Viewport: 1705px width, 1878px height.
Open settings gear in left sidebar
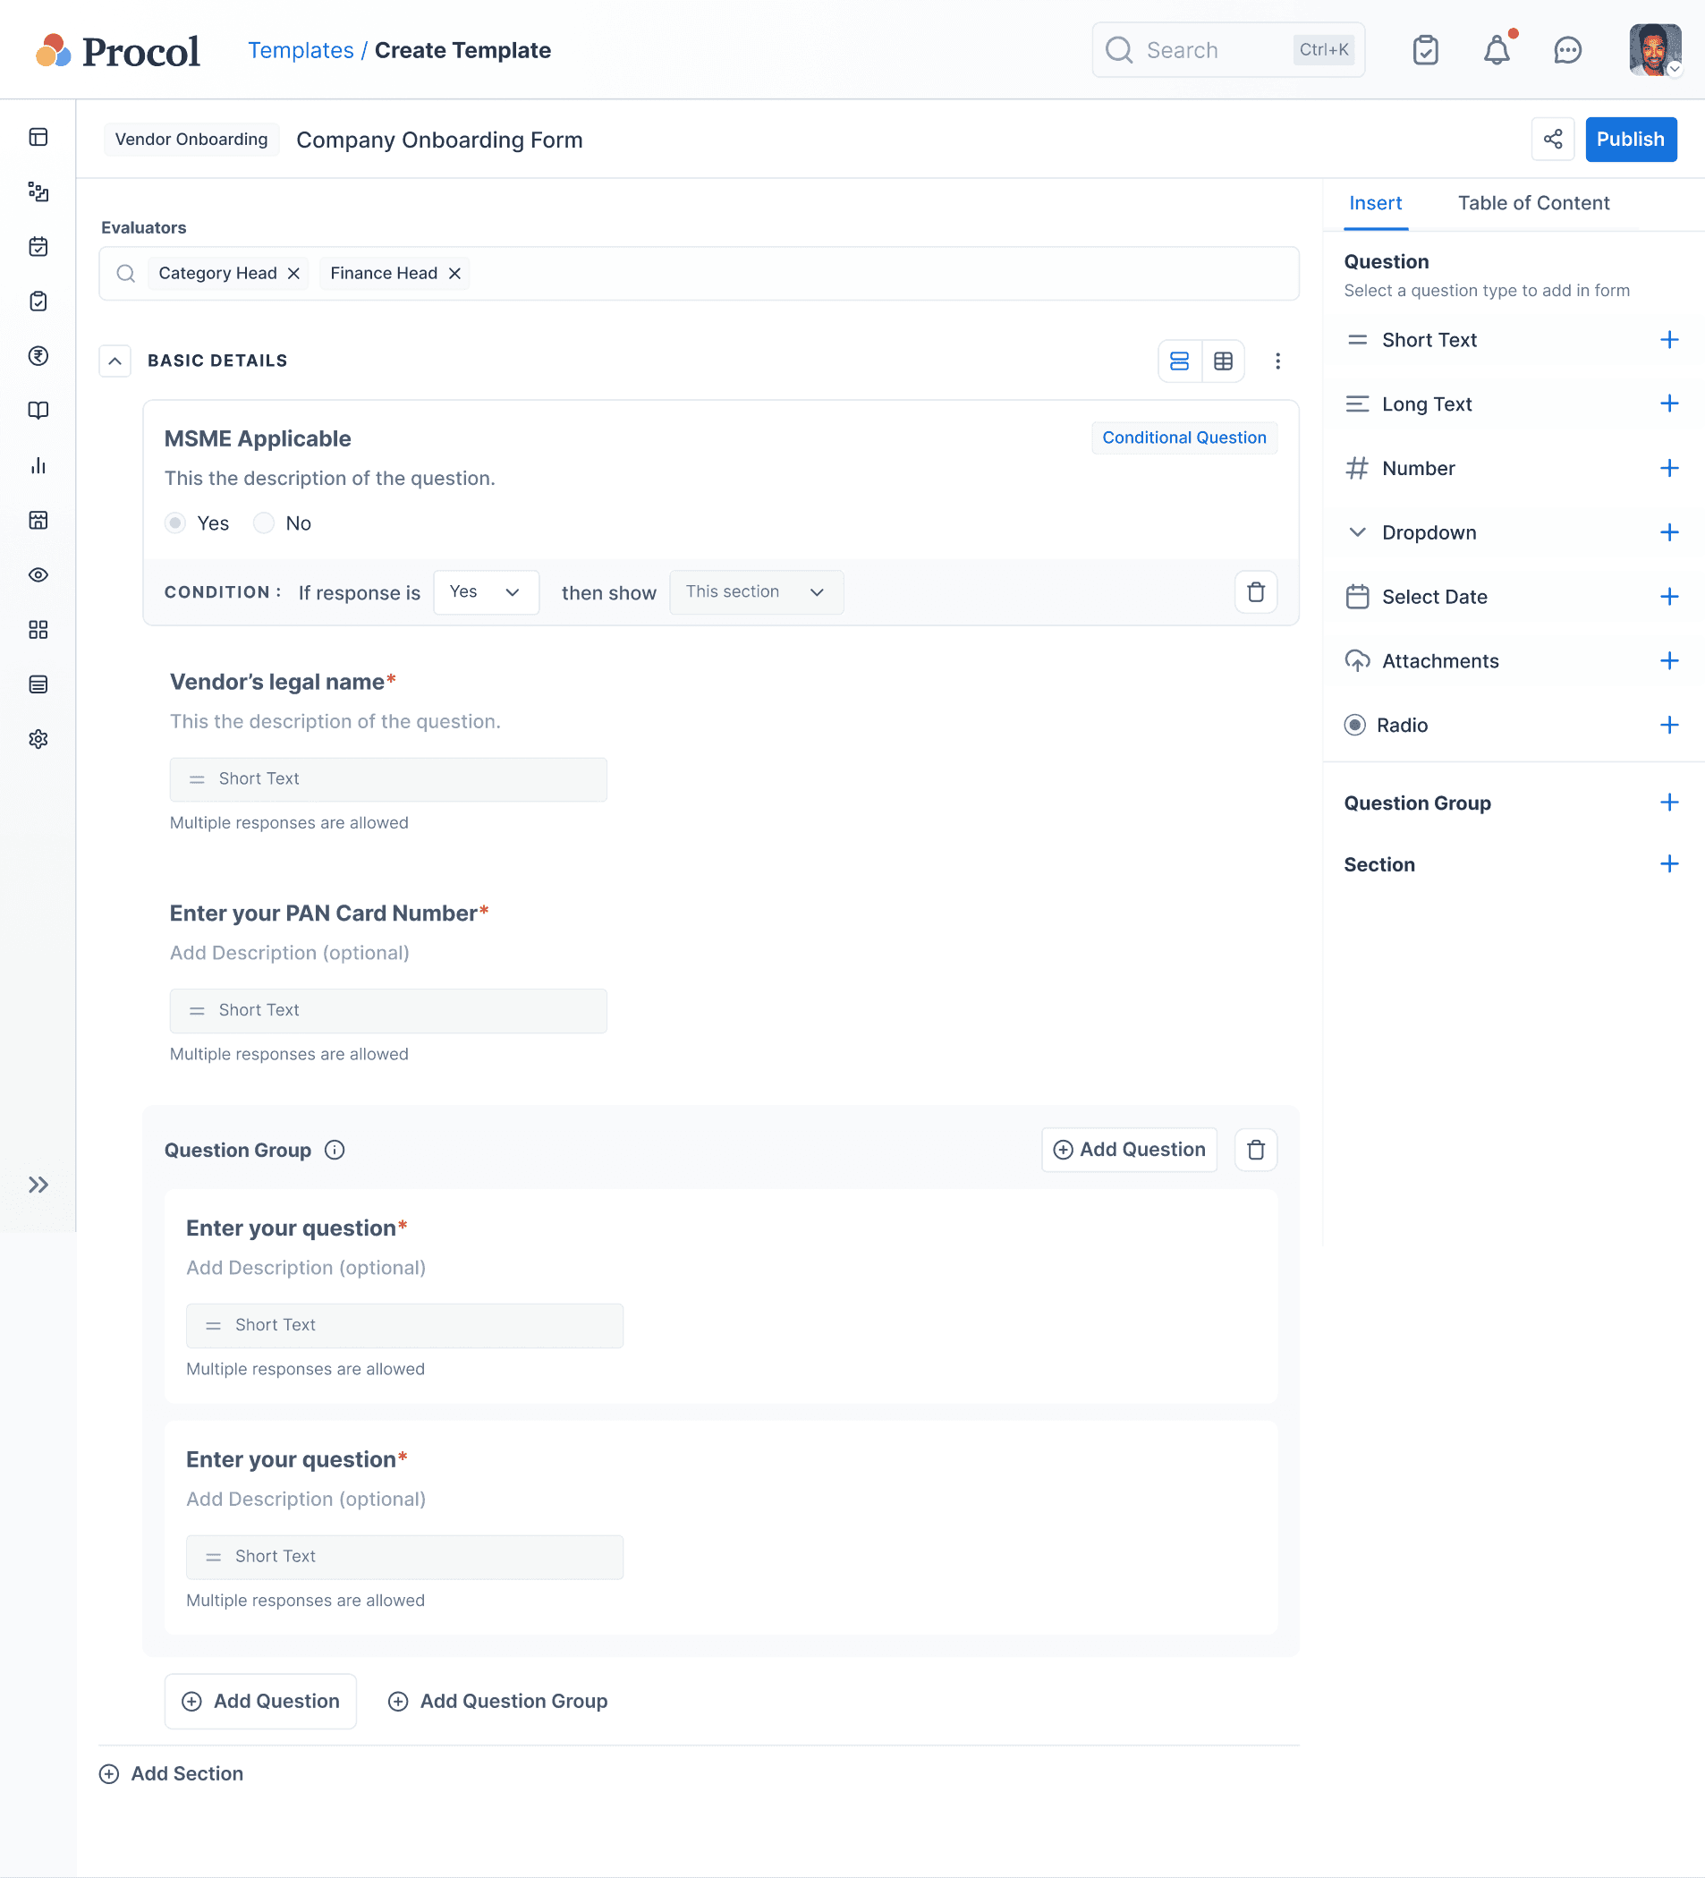38,740
